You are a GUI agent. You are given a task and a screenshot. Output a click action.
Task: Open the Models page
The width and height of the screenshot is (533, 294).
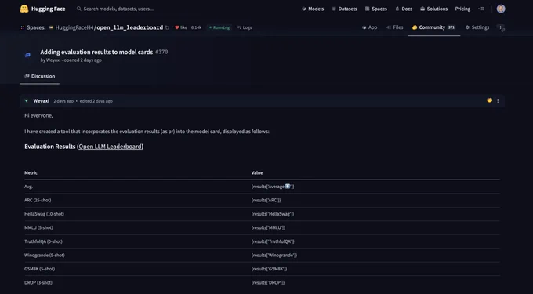click(313, 9)
